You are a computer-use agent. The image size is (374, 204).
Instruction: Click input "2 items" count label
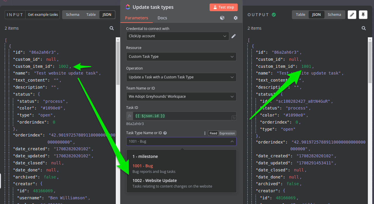pos(12,28)
